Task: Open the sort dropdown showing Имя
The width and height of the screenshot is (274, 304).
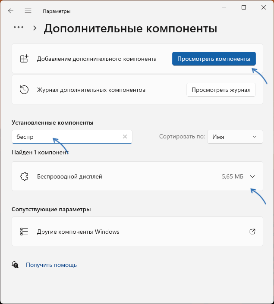Action: pyautogui.click(x=235, y=137)
